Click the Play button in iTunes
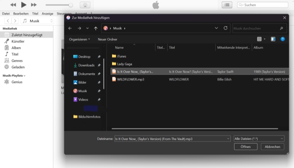Screen dimensions: 294x168 point(24,5)
